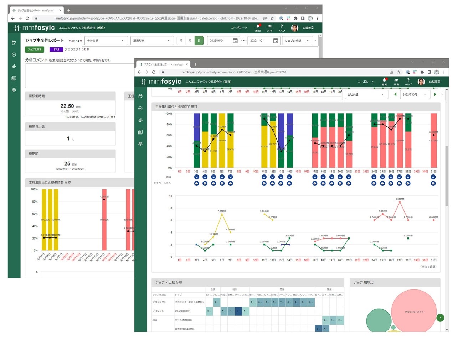This screenshot has width=463, height=340.
Task: Go to the next month with the right arrow
Action: coord(435,94)
